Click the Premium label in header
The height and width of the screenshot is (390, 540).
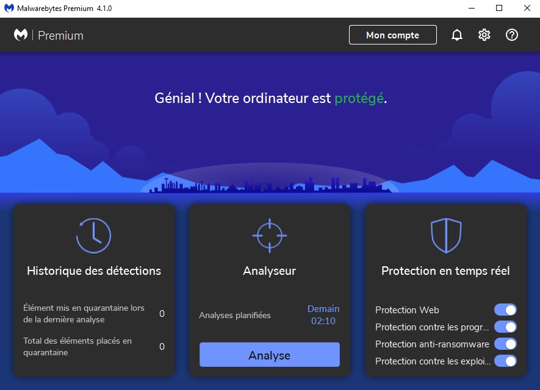click(60, 35)
